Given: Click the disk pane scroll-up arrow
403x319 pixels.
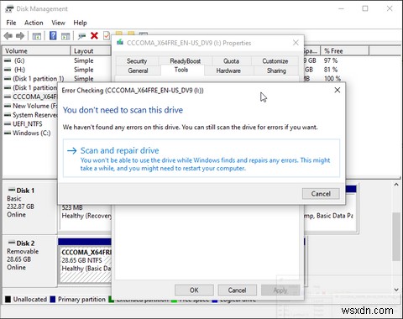Looking at the screenshot, I should pos(396,185).
